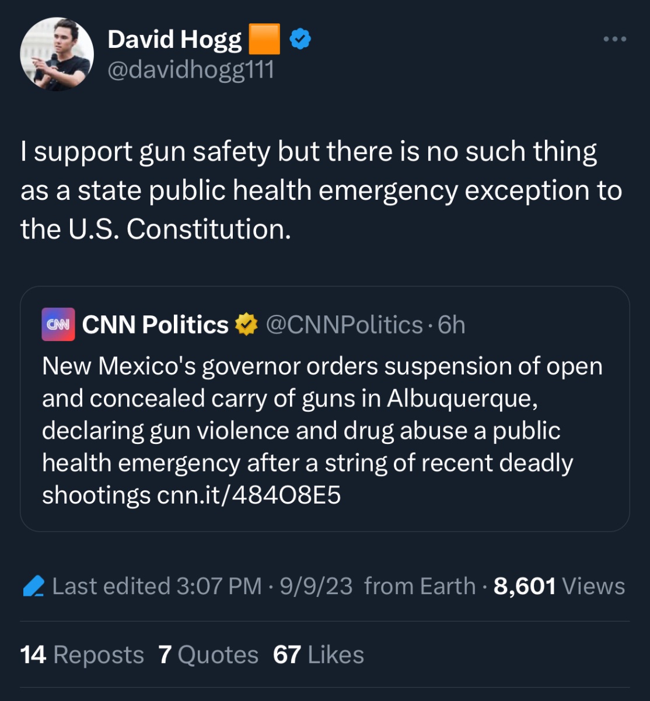
Task: Open David Hogg's profile picture
Action: click(x=57, y=54)
